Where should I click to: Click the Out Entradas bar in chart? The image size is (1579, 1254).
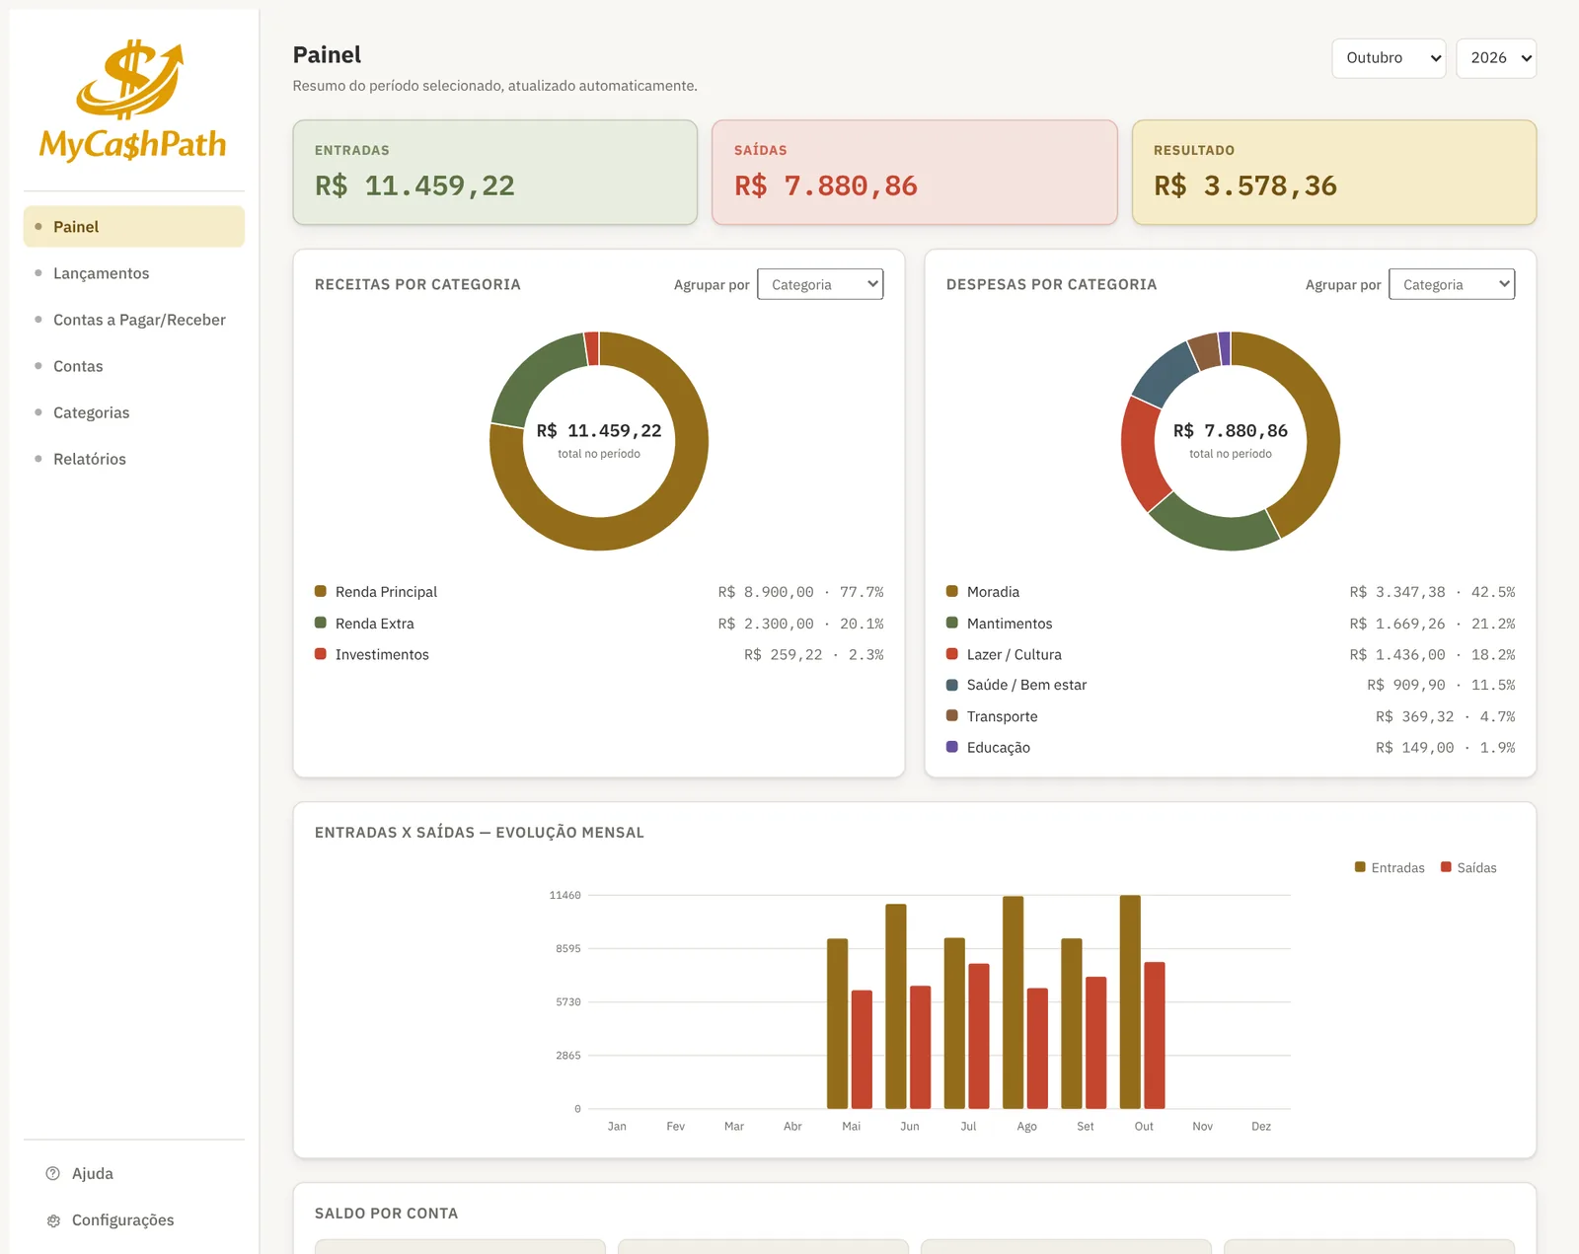(x=1130, y=1001)
